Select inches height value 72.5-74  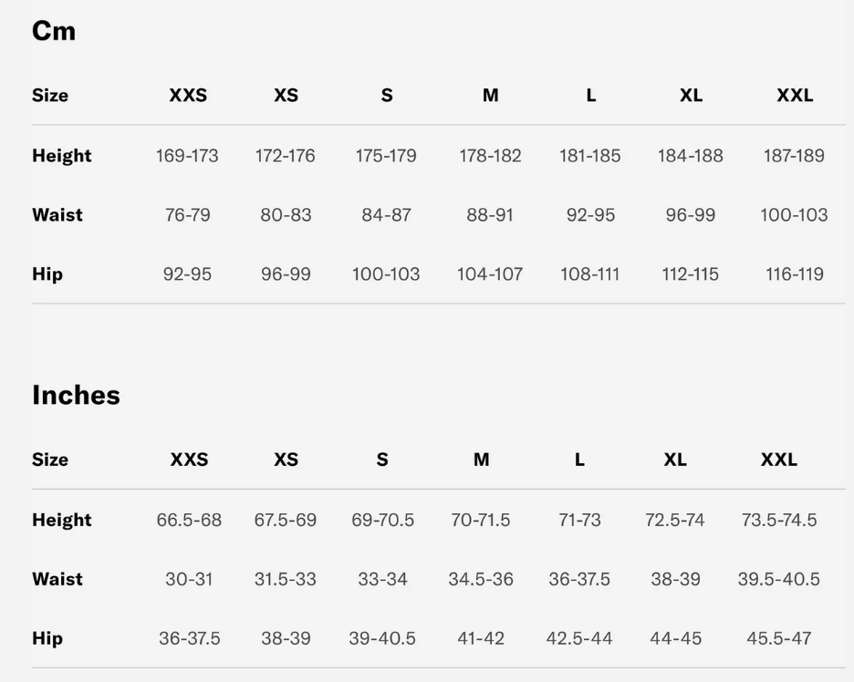coord(675,520)
